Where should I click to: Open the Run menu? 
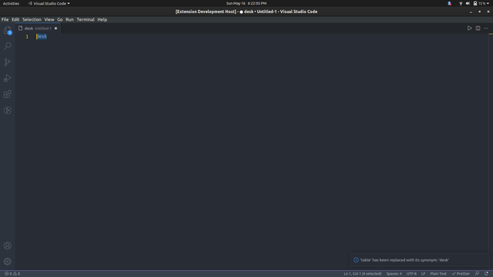coord(69,19)
